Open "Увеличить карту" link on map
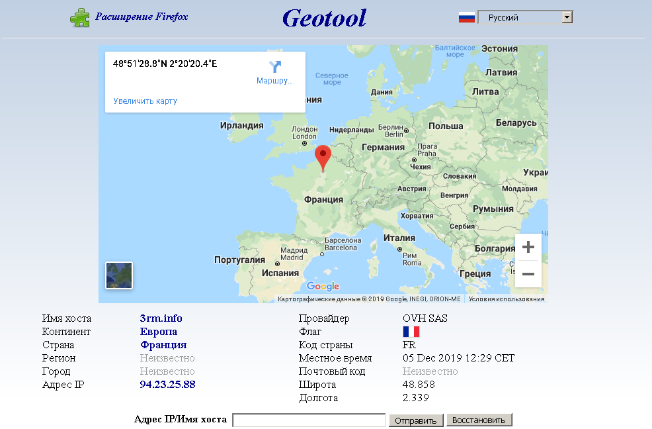Viewport: 652px width, 429px height. pyautogui.click(x=145, y=101)
